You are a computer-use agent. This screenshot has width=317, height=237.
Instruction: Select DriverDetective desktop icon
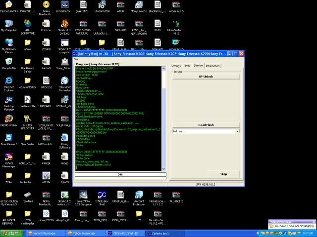(x=65, y=7)
